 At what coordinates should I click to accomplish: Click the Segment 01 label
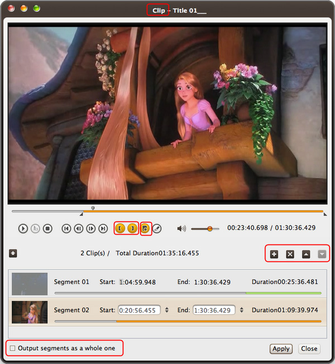click(71, 282)
